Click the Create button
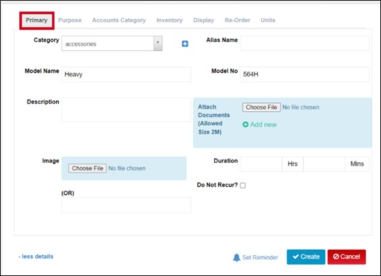Image resolution: width=381 pixels, height=276 pixels. pyautogui.click(x=306, y=256)
